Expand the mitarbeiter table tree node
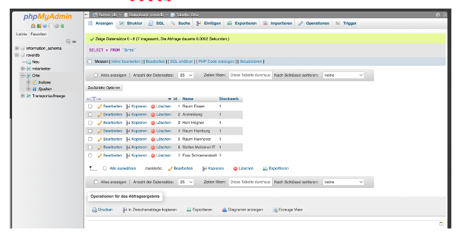The image size is (472, 249). pos(23,69)
